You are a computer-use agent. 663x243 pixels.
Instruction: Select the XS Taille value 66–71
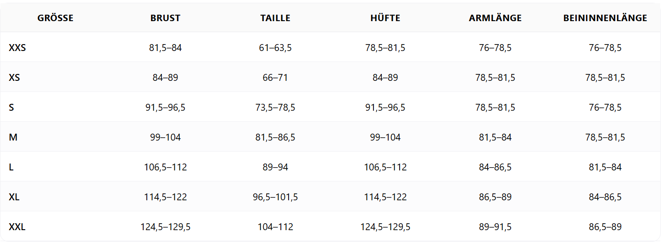pos(275,78)
